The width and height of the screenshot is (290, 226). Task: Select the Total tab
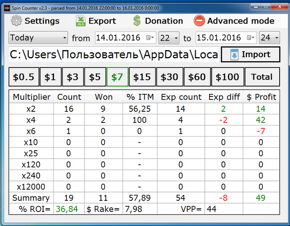(x=262, y=77)
